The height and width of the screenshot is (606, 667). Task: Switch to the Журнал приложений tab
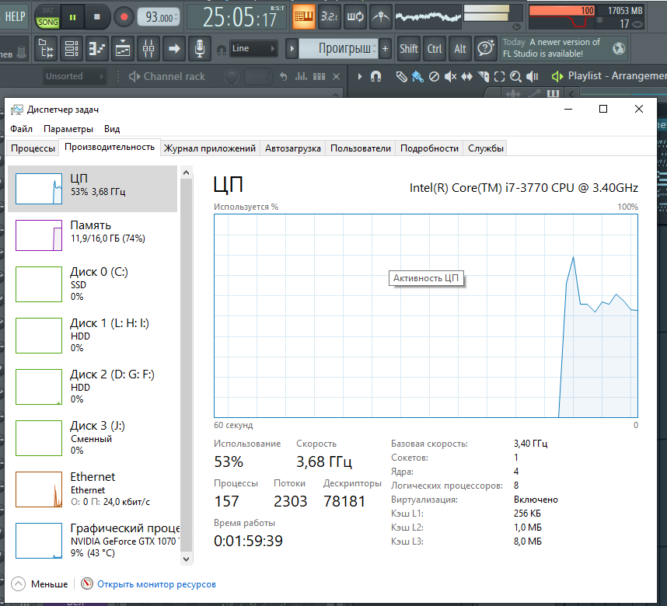pyautogui.click(x=210, y=148)
